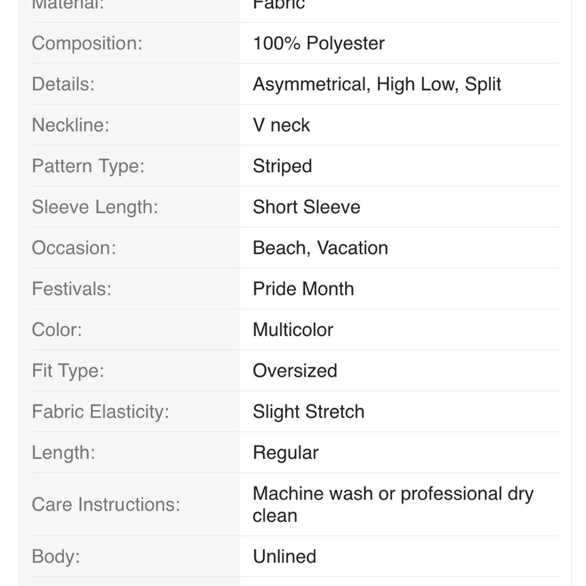Select the Composition label
This screenshot has height=586, width=586.
(x=87, y=43)
